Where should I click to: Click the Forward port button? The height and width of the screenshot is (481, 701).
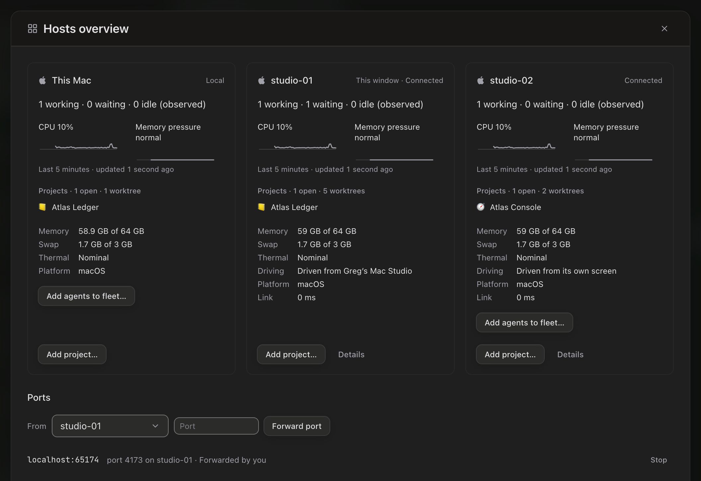click(297, 426)
